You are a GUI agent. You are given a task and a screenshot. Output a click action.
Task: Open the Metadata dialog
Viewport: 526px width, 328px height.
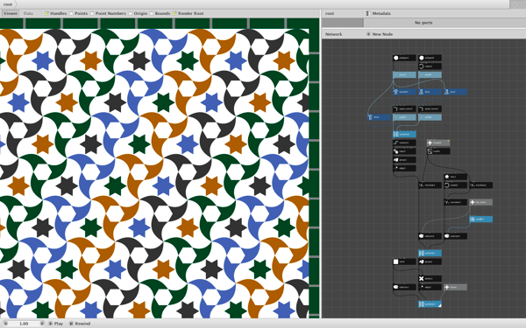pos(379,13)
